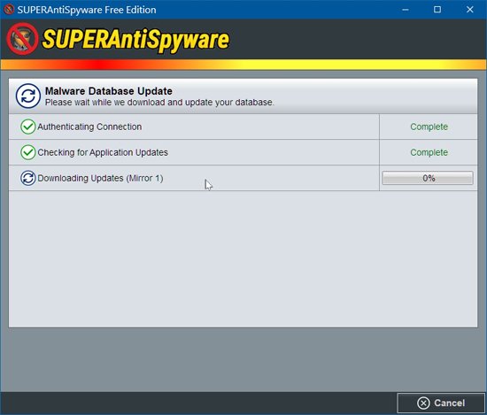Click Complete status for Checking for Application Updates

point(429,152)
